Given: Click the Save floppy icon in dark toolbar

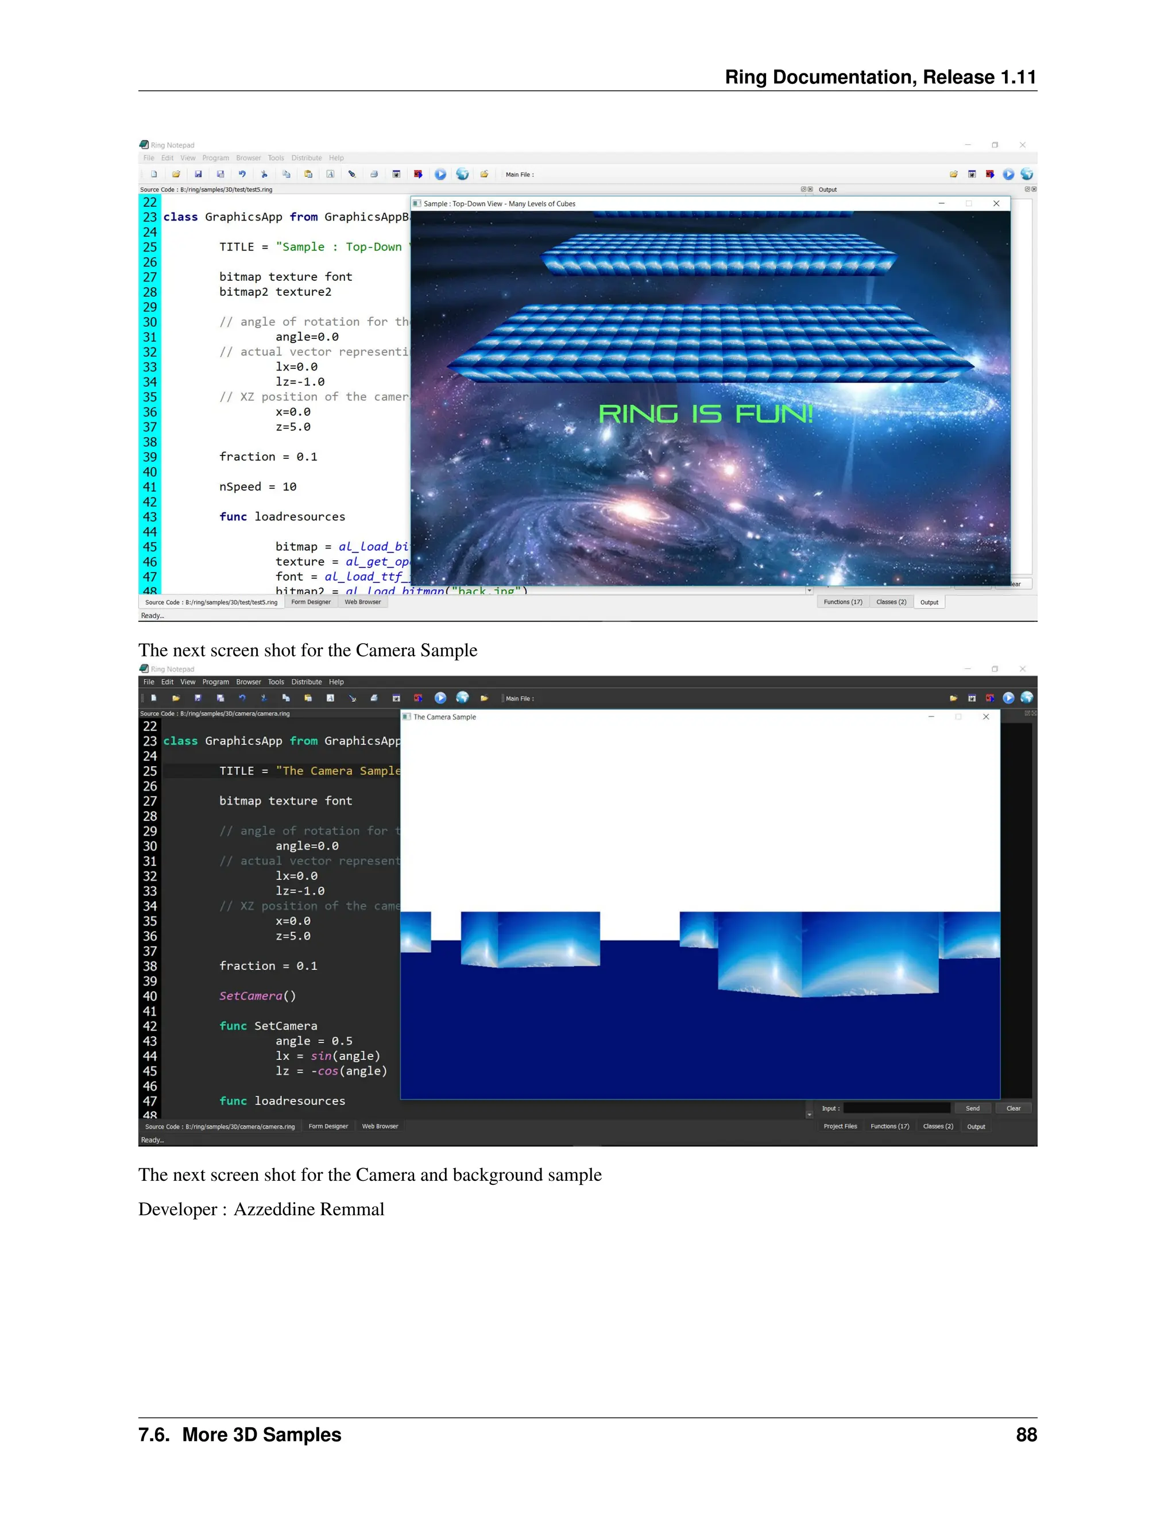Looking at the screenshot, I should pyautogui.click(x=198, y=698).
